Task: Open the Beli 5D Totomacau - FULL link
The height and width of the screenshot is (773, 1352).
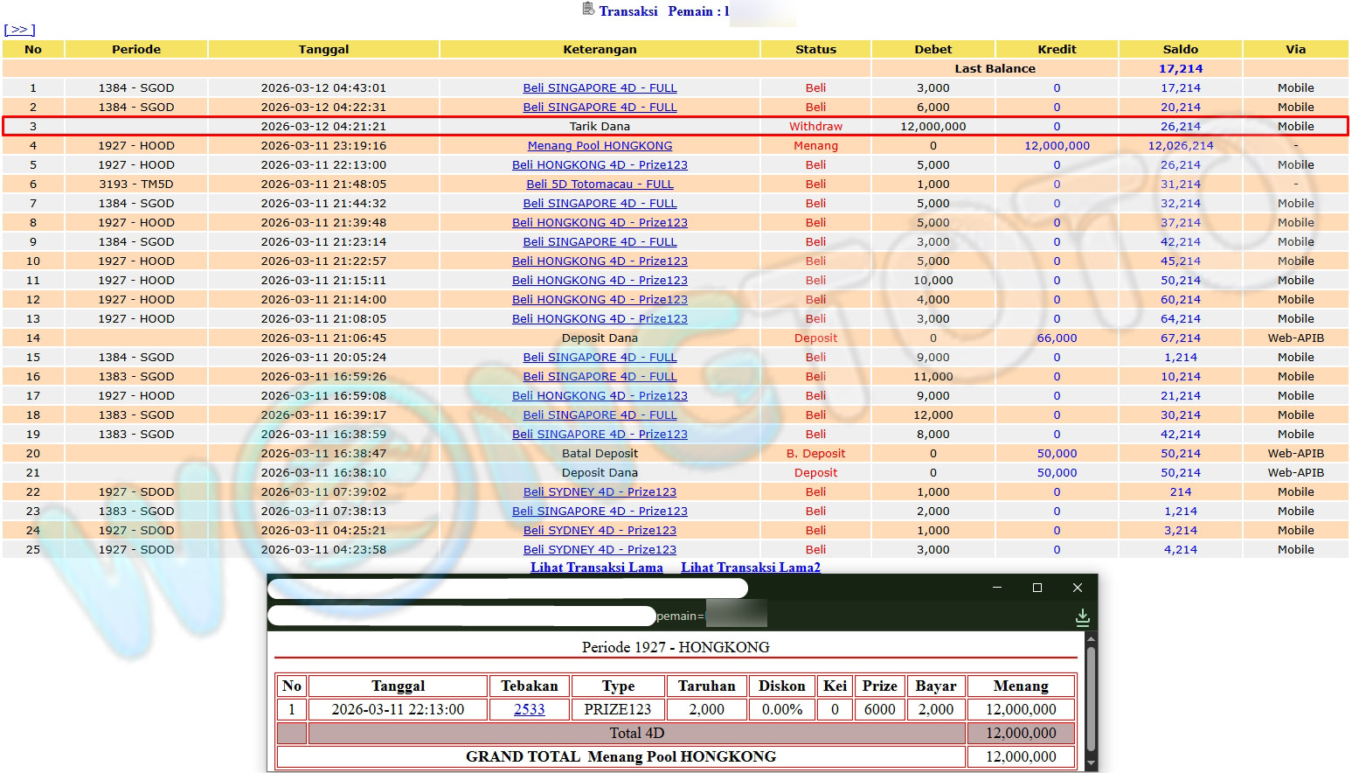Action: coord(600,185)
